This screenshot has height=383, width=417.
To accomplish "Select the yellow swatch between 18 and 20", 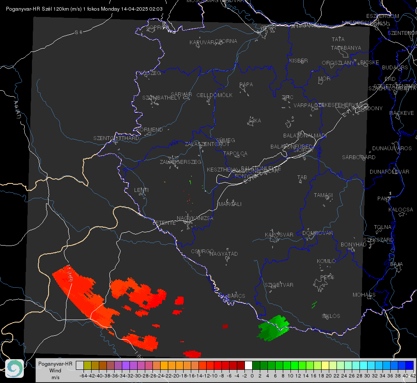I will (325, 365).
